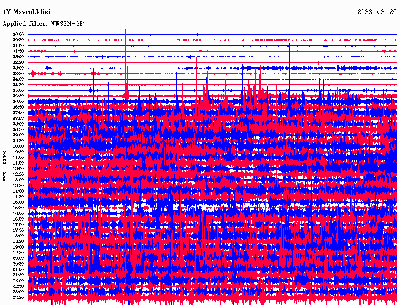This screenshot has height=305, width=400.
Task: Select the 01:00 time label
Action: pyautogui.click(x=18, y=46)
